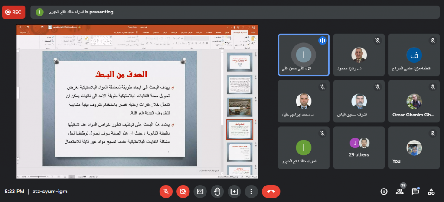Image resolution: width=444 pixels, height=202 pixels.
Task: Click the meeting code ztz-syum-igm
Action: pyautogui.click(x=50, y=191)
